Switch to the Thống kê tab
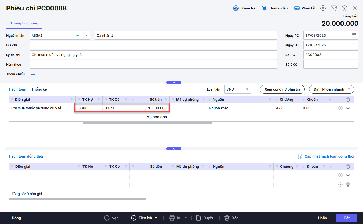Screen dimensions: 363x224 click(x=39, y=89)
